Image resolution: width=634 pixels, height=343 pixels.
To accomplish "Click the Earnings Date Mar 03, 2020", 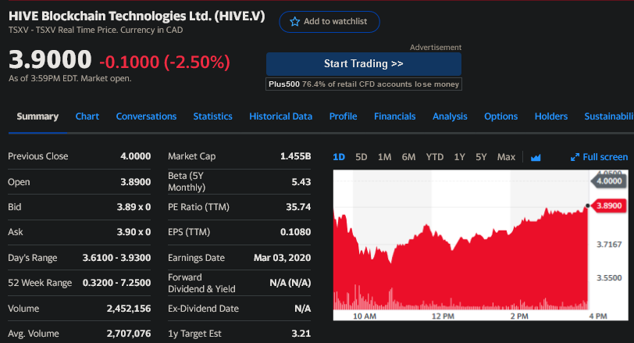I will (x=282, y=258).
